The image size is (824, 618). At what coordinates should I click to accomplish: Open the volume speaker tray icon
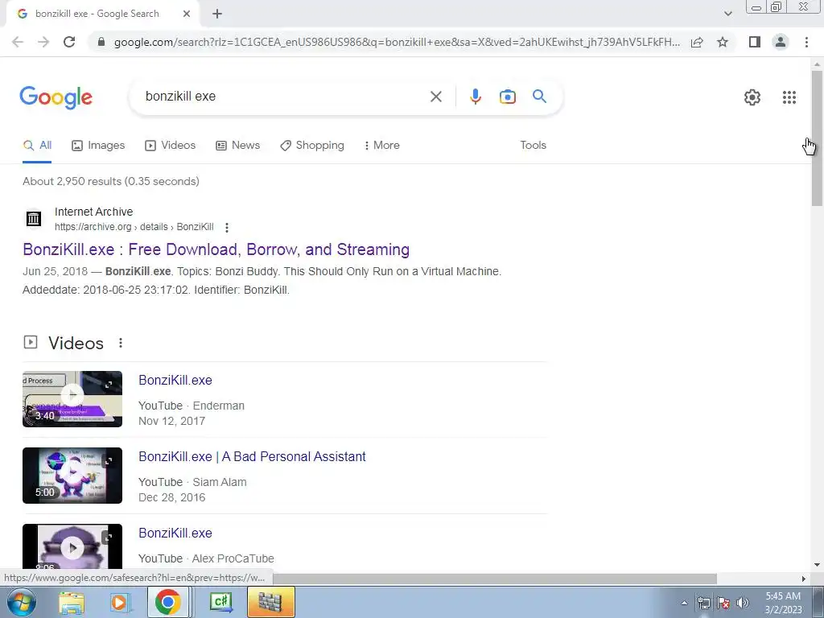[743, 603]
